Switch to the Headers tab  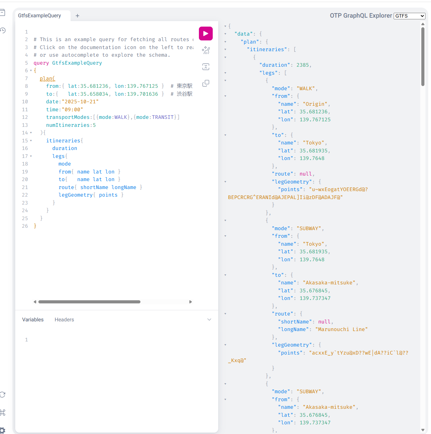[x=64, y=320]
